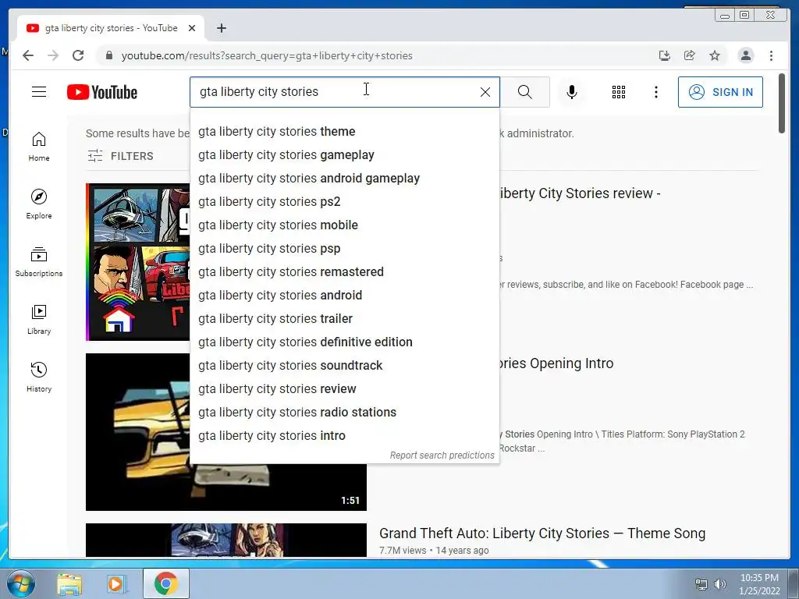Open the Chrome profile avatar
Image resolution: width=799 pixels, height=599 pixels.
point(745,55)
